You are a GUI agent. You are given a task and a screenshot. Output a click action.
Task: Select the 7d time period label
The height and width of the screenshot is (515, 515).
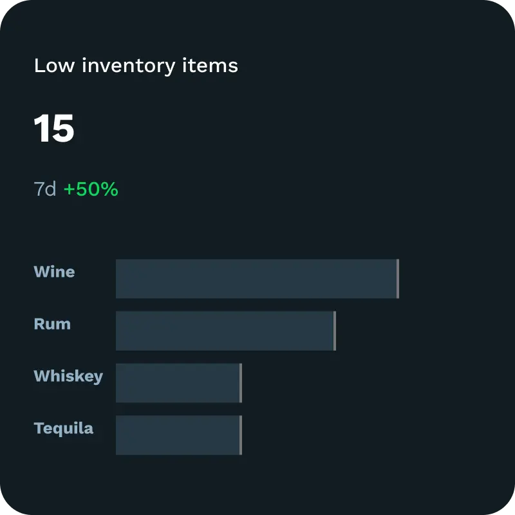[45, 189]
